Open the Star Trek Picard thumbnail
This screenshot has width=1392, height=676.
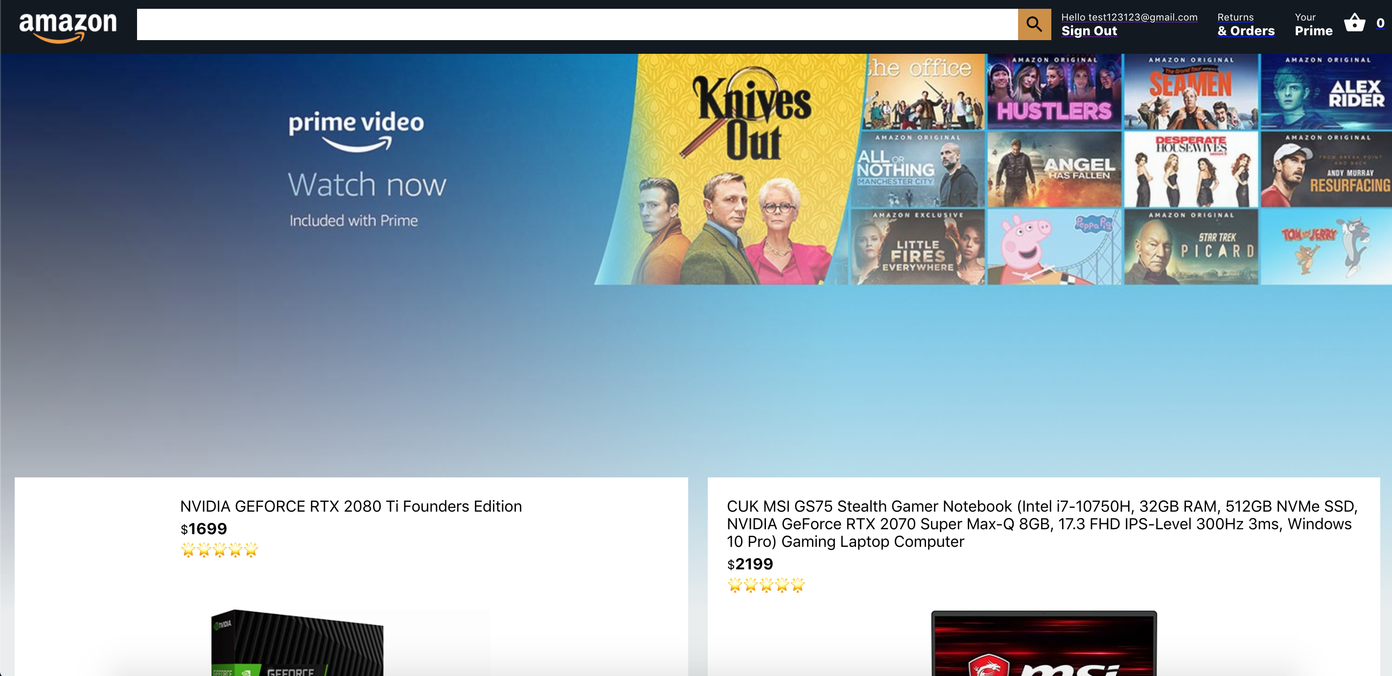pyautogui.click(x=1191, y=248)
